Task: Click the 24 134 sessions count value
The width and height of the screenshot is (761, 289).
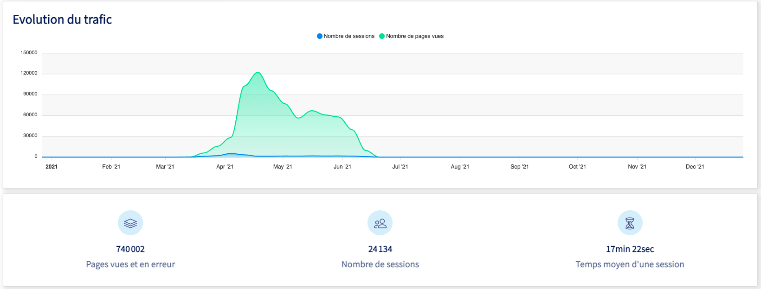Action: point(380,249)
